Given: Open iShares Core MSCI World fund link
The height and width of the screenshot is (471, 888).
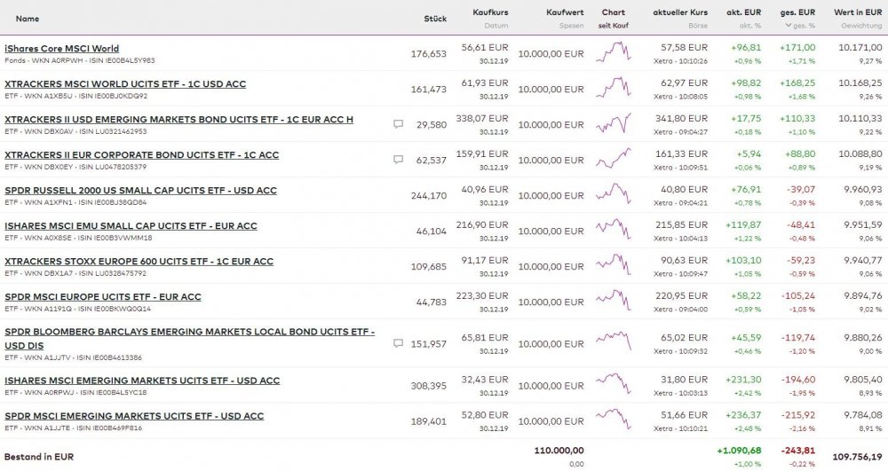Looking at the screenshot, I should [61, 49].
